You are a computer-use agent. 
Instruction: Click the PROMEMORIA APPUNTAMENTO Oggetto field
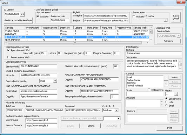[99, 91]
